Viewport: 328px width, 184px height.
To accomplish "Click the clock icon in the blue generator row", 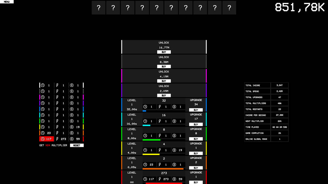I will pos(145,107).
